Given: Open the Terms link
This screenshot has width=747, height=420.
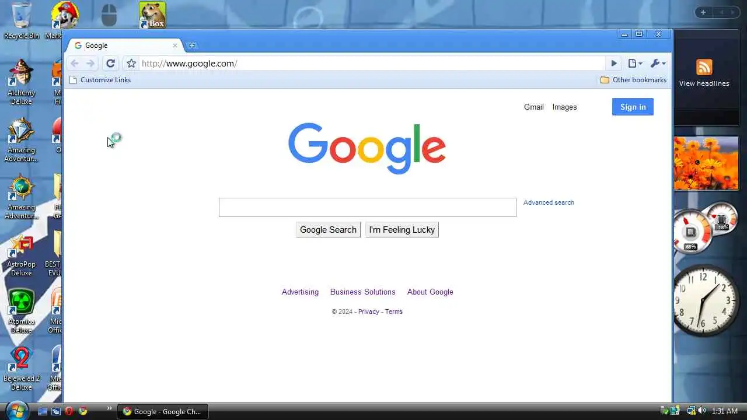Looking at the screenshot, I should [x=393, y=311].
